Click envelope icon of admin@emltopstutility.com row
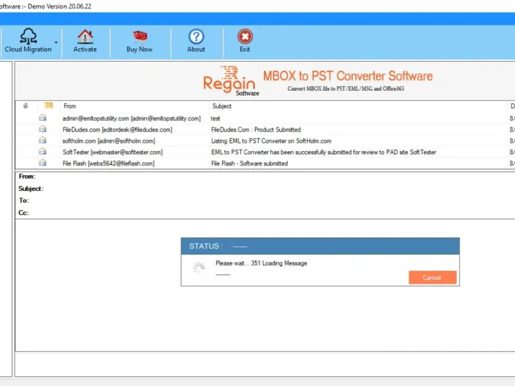The height and width of the screenshot is (386, 515). [42, 118]
